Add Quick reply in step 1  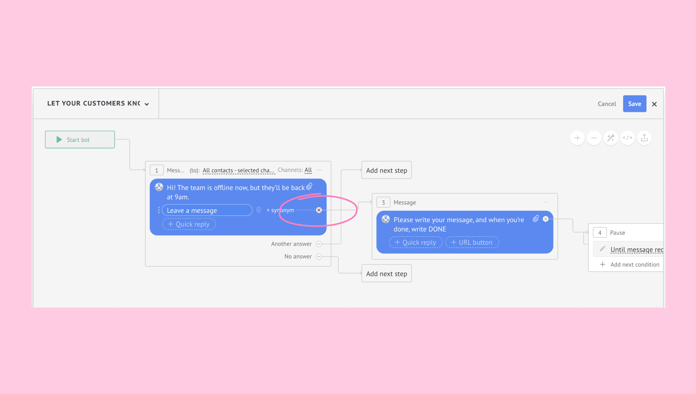tap(189, 224)
